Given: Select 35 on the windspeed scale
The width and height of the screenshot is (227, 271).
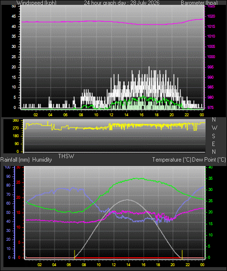Looking at the screenshot, I should (14, 37).
